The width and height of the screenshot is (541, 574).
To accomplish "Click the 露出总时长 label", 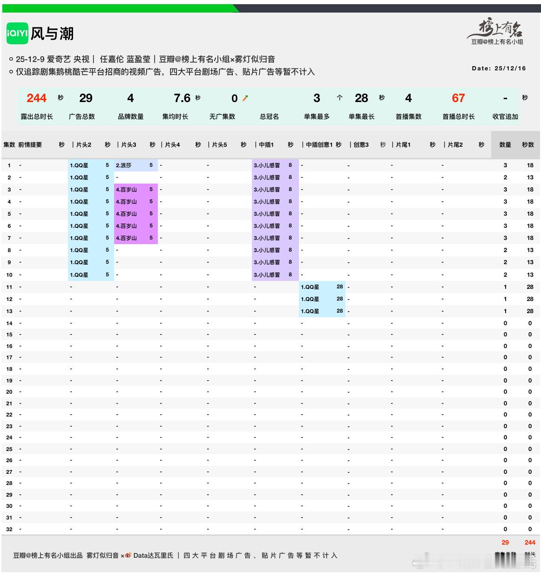I will click(x=37, y=116).
